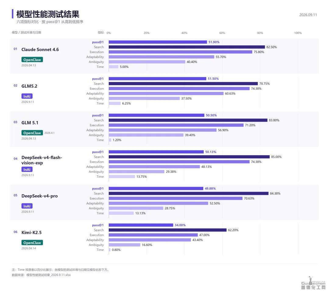
Task: Click the 62.20% Search value
Action: [233, 230]
